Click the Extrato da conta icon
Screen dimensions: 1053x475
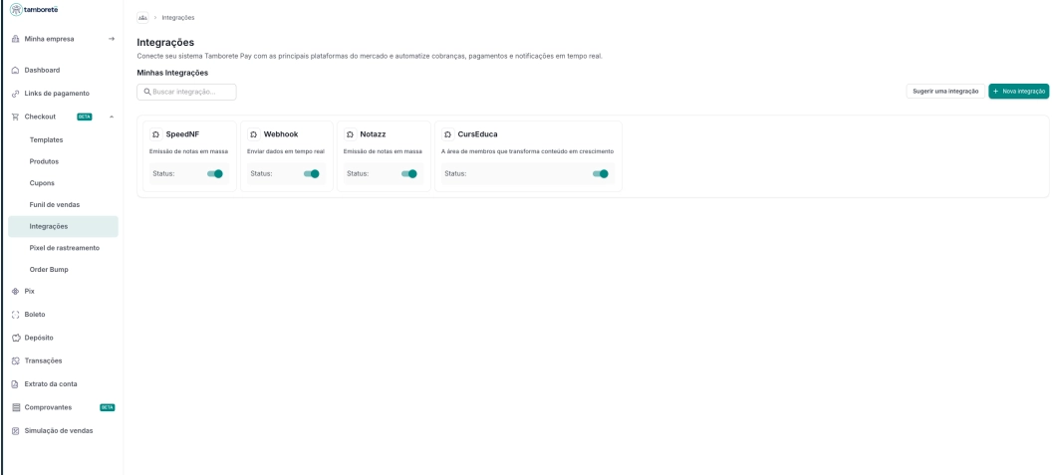[15, 384]
